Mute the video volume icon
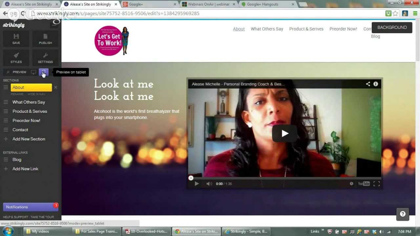Viewport: 420px width, 236px height. tap(209, 184)
